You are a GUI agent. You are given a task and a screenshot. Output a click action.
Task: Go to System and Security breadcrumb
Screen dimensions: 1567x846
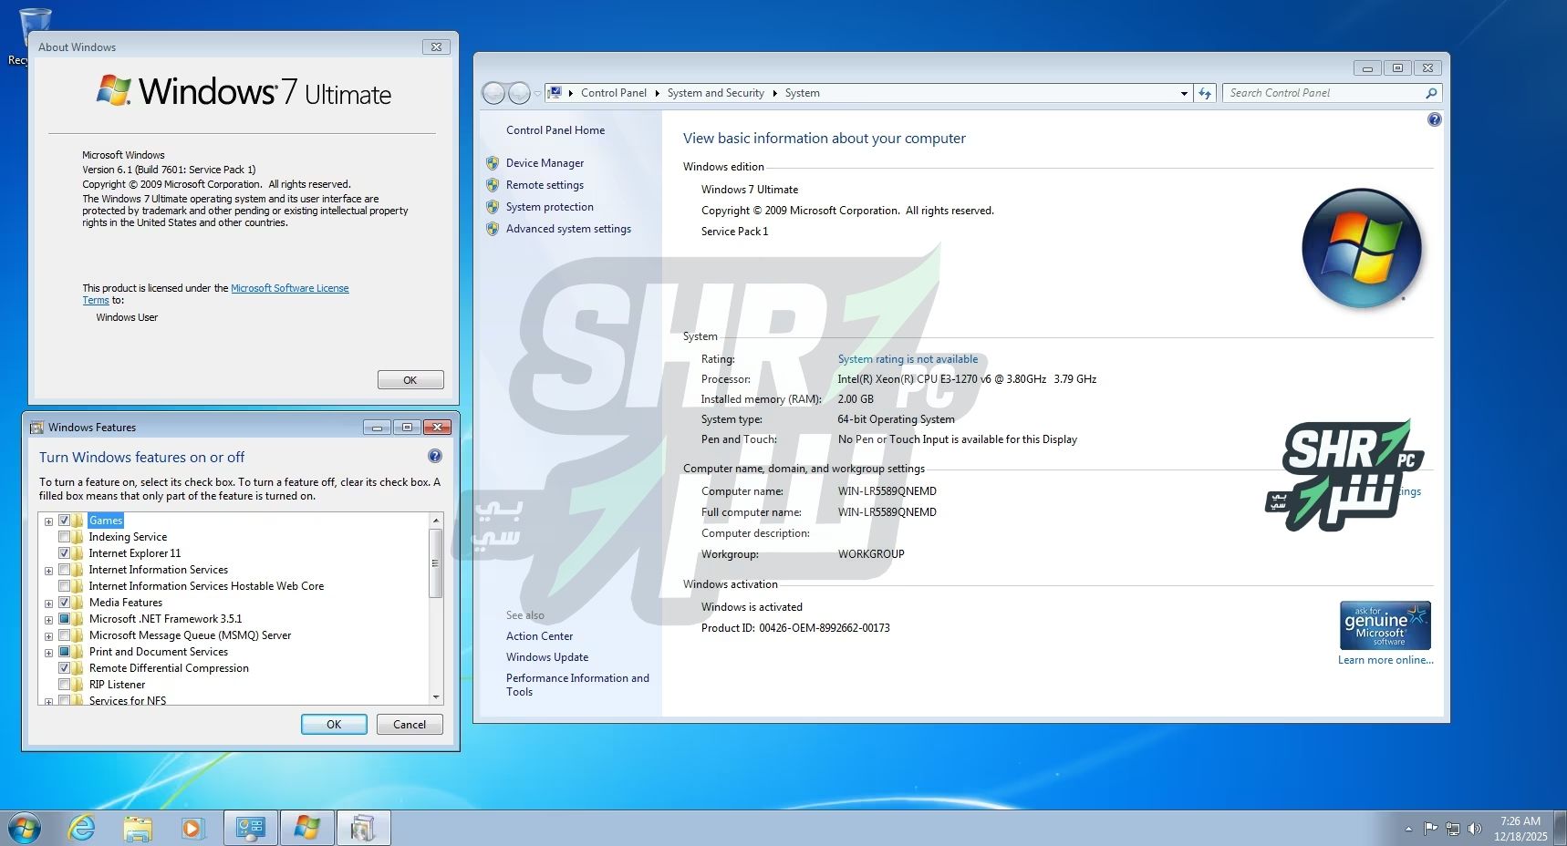point(715,92)
